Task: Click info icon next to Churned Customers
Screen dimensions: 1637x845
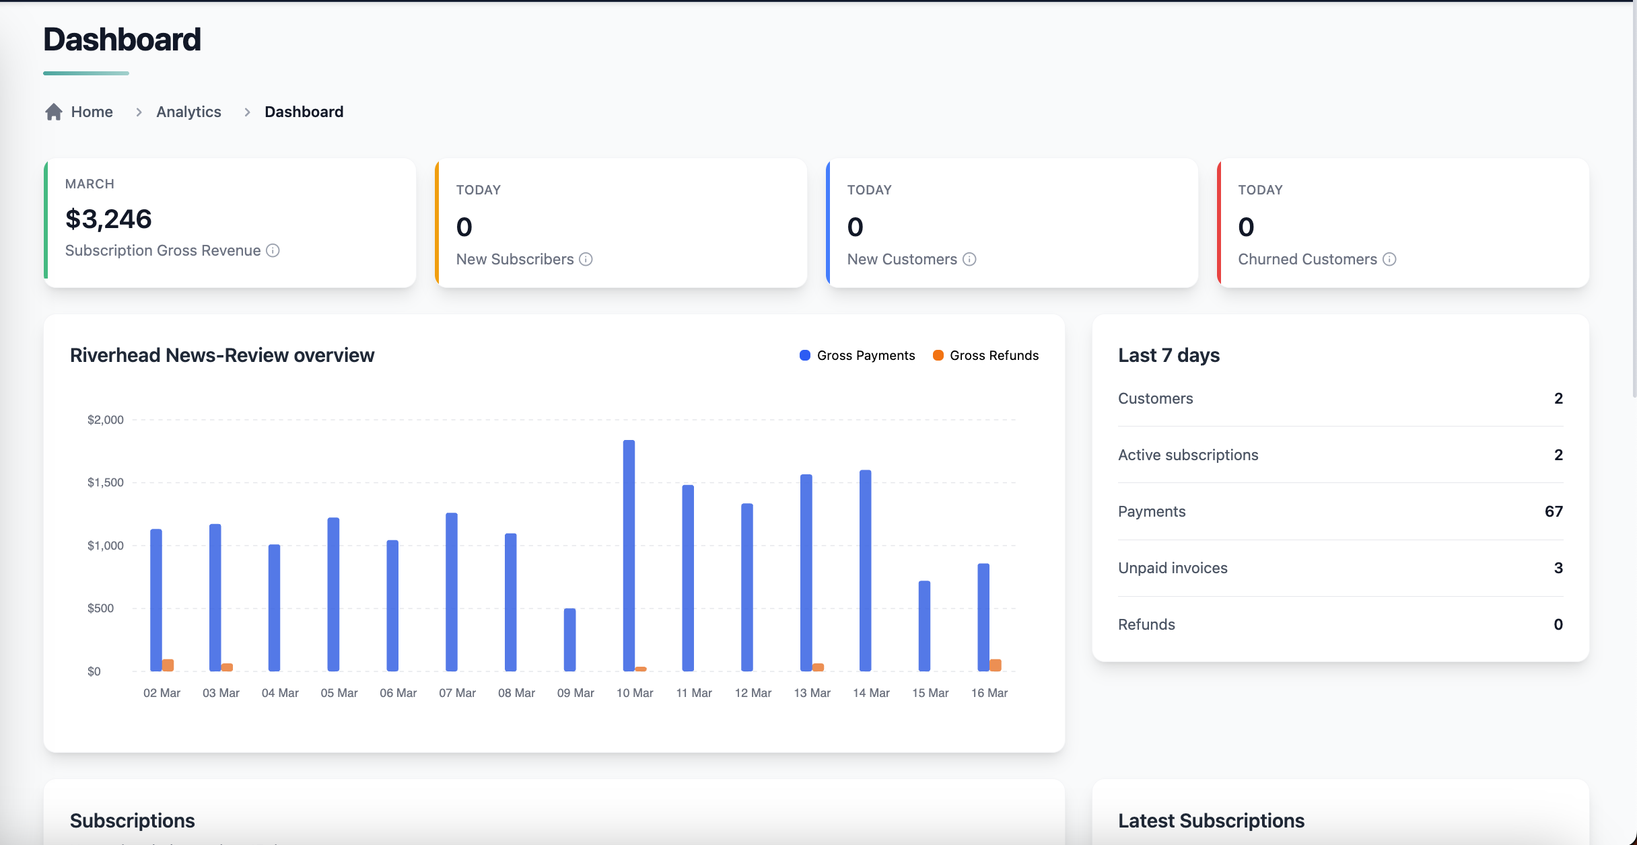Action: 1389,259
